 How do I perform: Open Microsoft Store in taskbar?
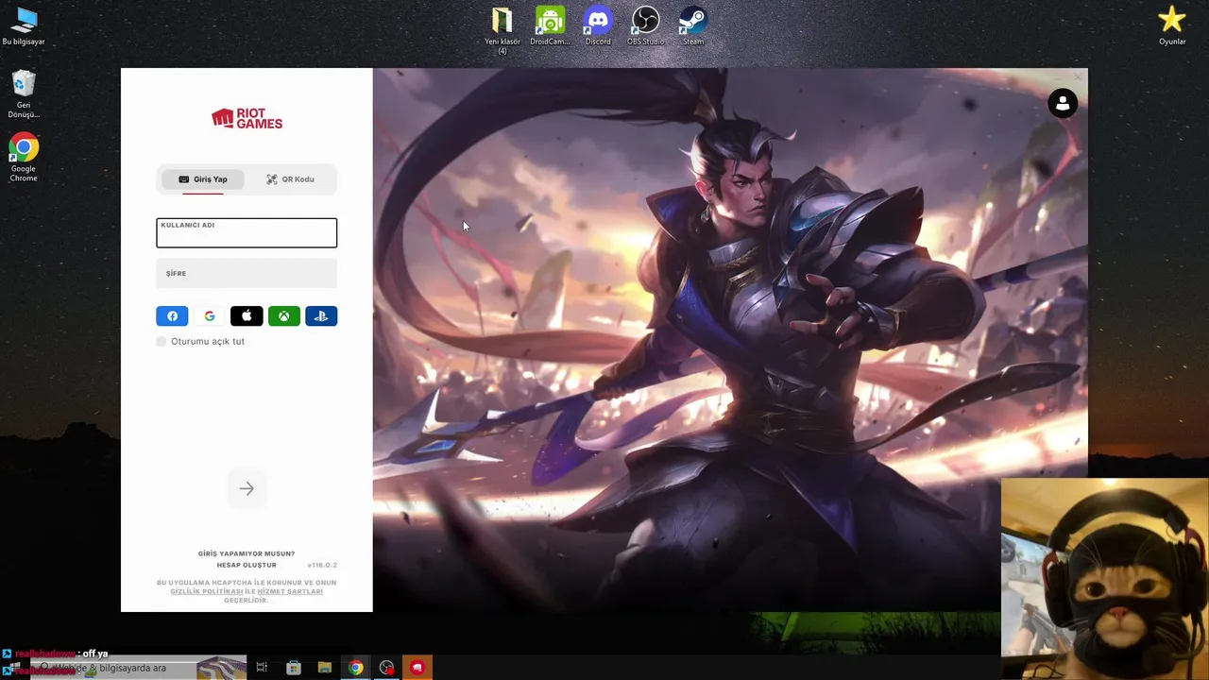click(x=294, y=668)
